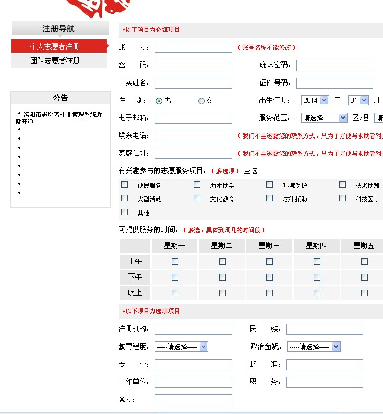This screenshot has width=383, height=414.
Task: Tick 星期五 晚上 availability checkbox
Action: tap(364, 293)
